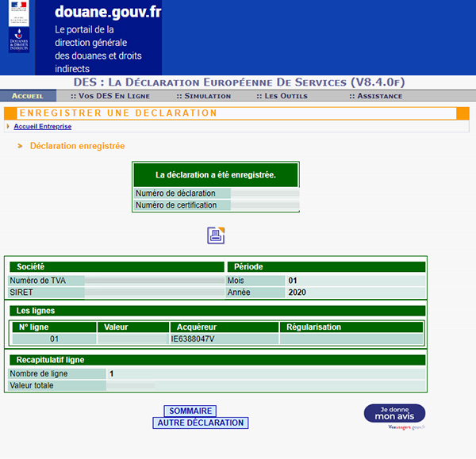Viewport: 476px width, 459px height.
Task: Click the Numéro de TVA value field
Action: pos(154,281)
